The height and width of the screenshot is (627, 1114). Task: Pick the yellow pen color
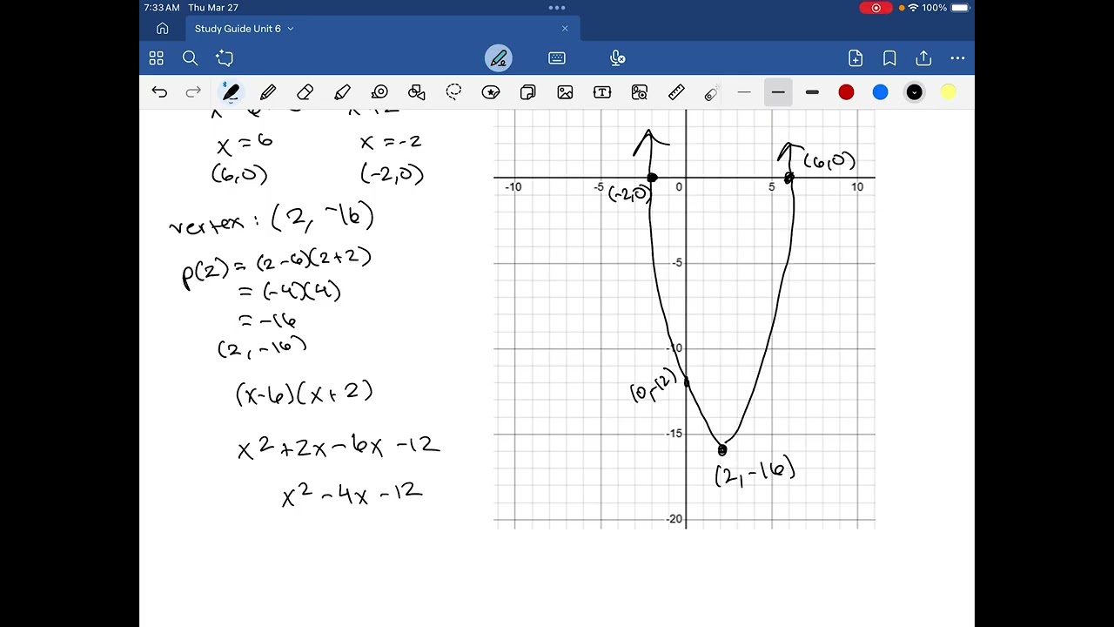949,92
